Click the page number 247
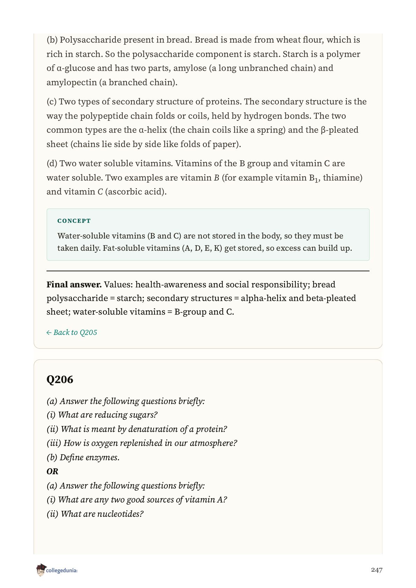Screen dimensions: 416x588 point(377,570)
